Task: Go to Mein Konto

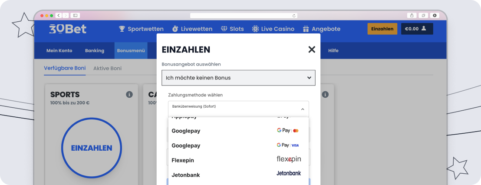Action: [59, 50]
